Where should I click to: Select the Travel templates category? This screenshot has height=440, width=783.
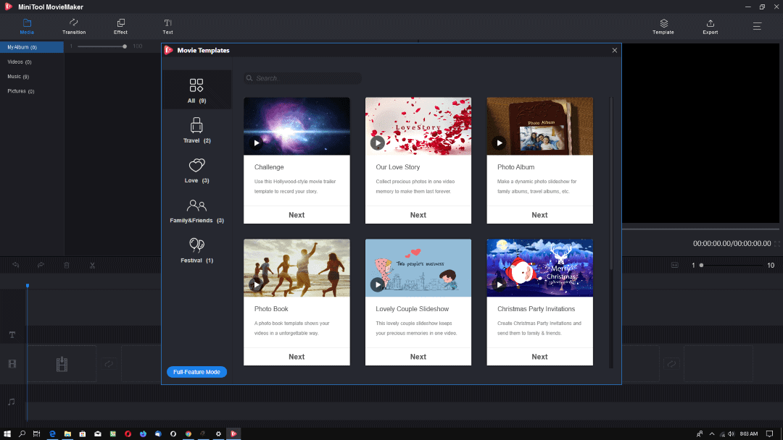click(196, 131)
